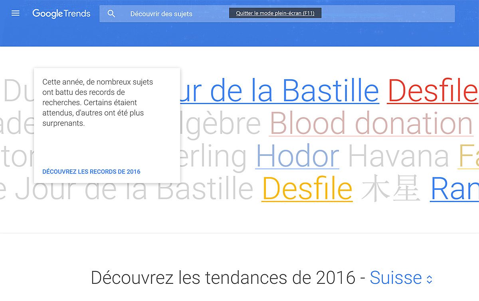
Task: Open the Google Trends logo home link
Action: click(x=61, y=14)
